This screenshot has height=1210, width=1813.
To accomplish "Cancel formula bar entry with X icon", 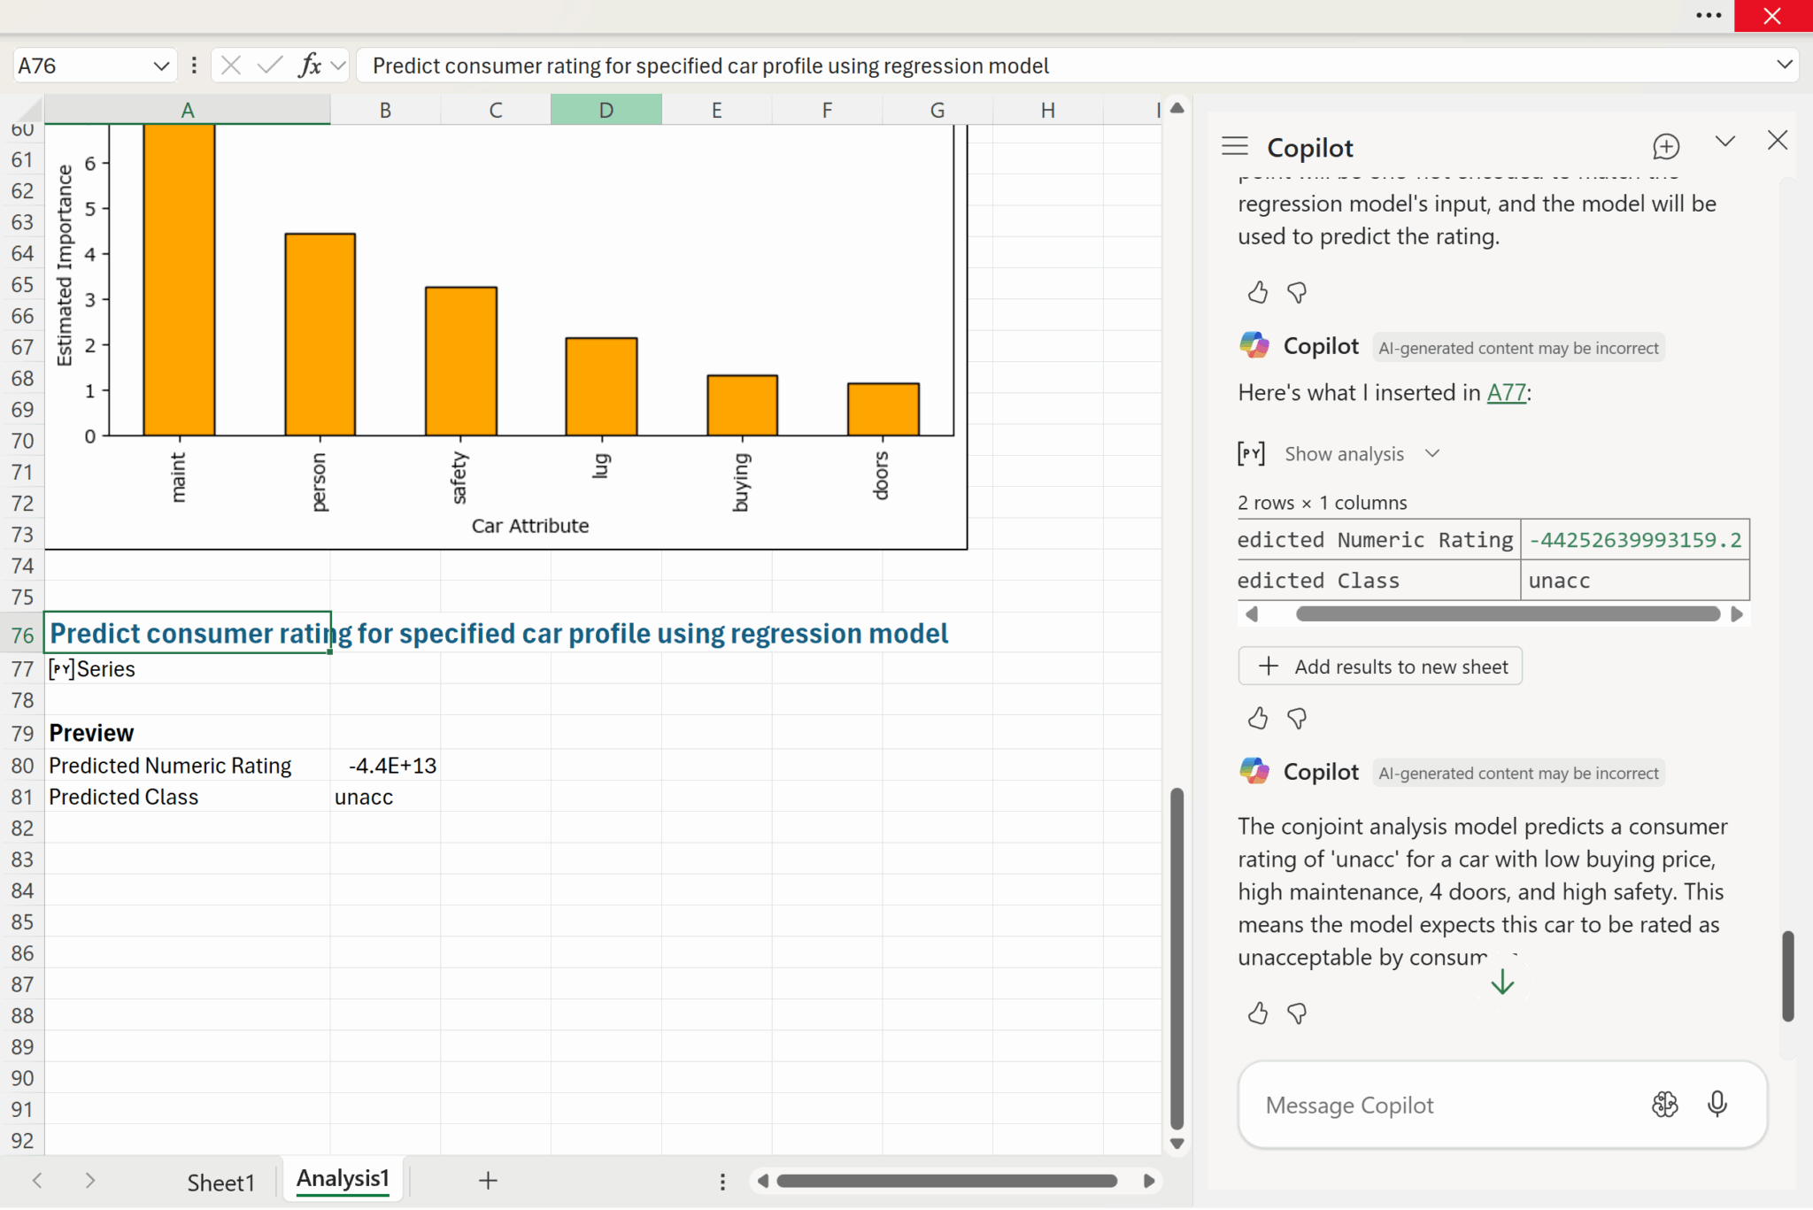I will 231,66.
